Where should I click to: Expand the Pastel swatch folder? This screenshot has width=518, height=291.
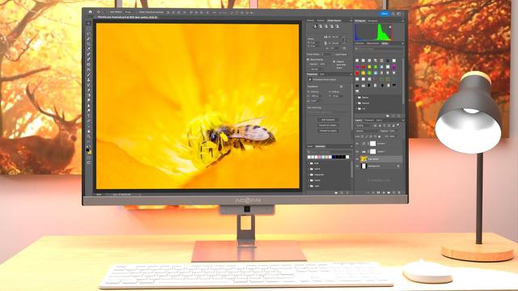pyautogui.click(x=308, y=180)
